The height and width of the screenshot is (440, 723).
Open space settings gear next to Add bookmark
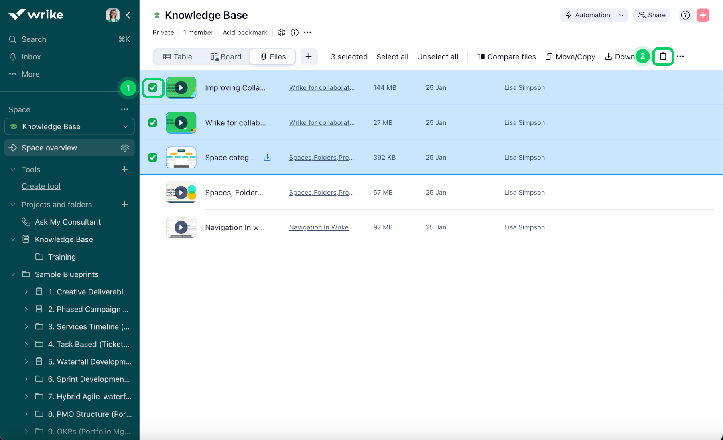[282, 32]
